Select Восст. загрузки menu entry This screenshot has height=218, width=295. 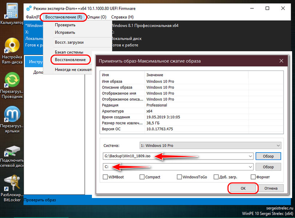69,42
